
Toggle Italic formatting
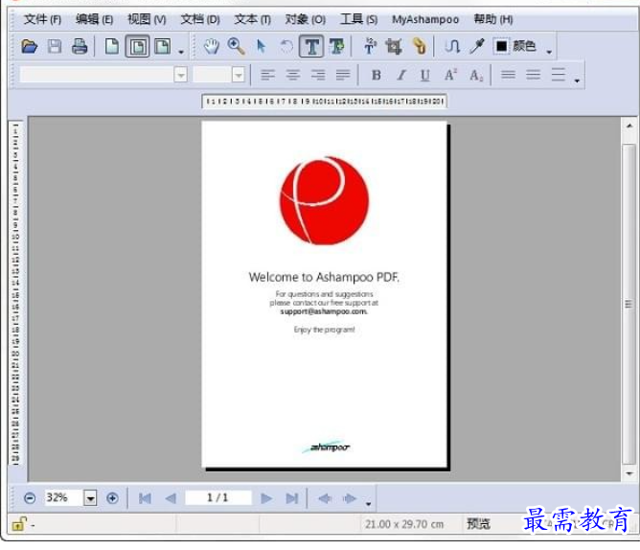coord(401,75)
